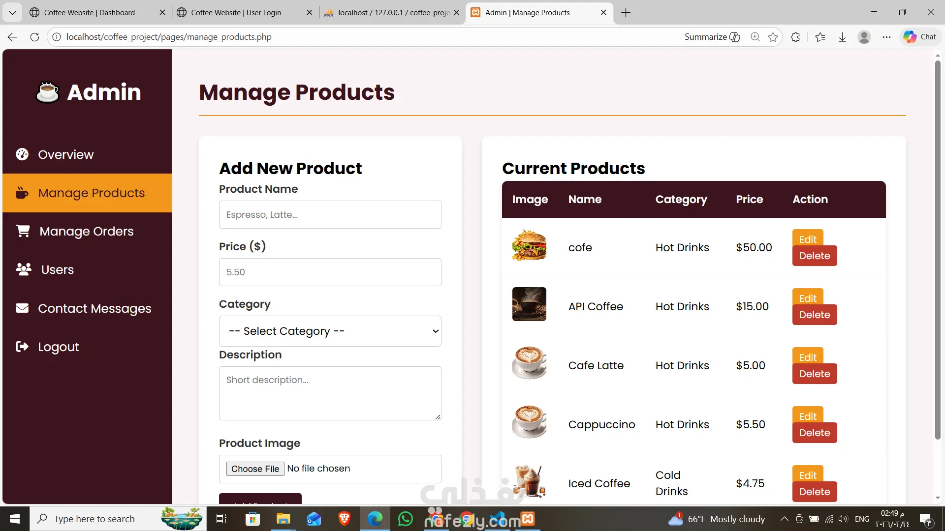Click the Cafe Latte product thumbnail

pos(529,363)
